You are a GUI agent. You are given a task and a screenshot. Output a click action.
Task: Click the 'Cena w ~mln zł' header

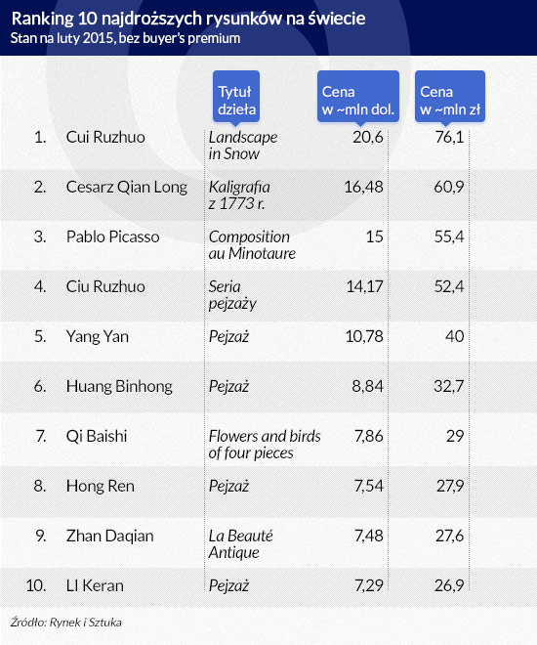coord(450,97)
